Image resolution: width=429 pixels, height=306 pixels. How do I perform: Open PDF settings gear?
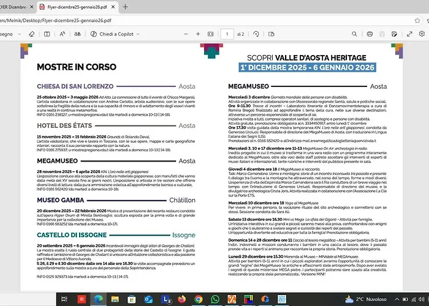click(x=420, y=34)
